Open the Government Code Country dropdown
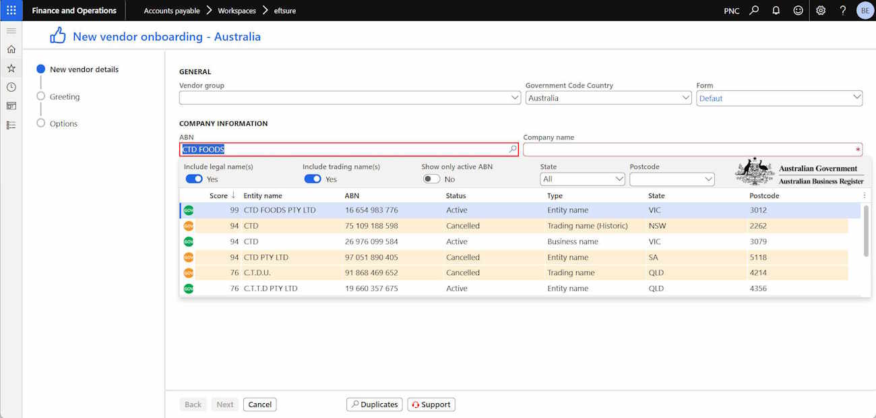 [686, 98]
